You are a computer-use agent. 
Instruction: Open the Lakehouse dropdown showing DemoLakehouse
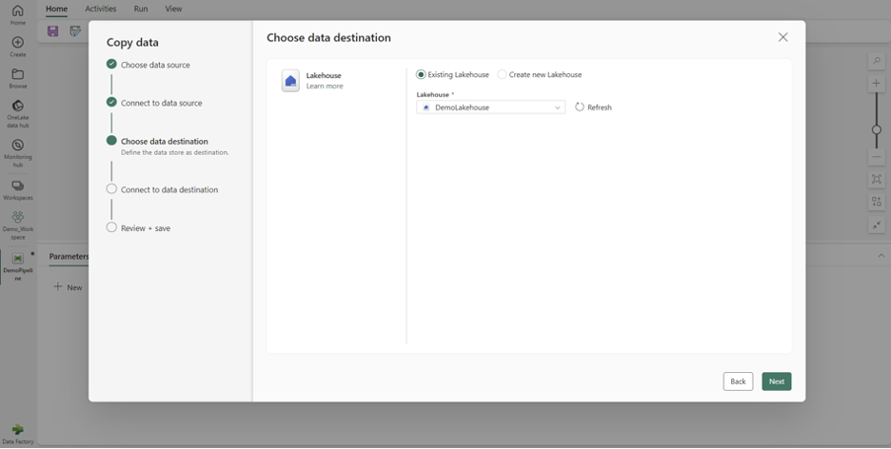(x=491, y=107)
